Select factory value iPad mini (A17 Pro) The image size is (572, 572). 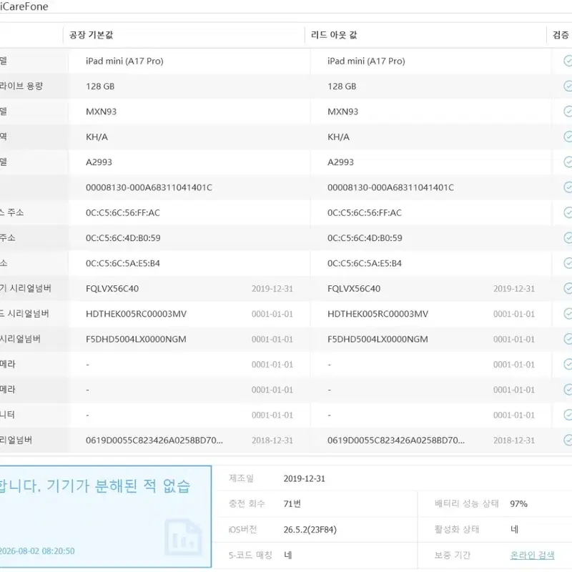[124, 61]
